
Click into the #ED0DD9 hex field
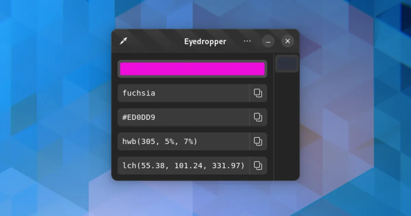pos(183,117)
